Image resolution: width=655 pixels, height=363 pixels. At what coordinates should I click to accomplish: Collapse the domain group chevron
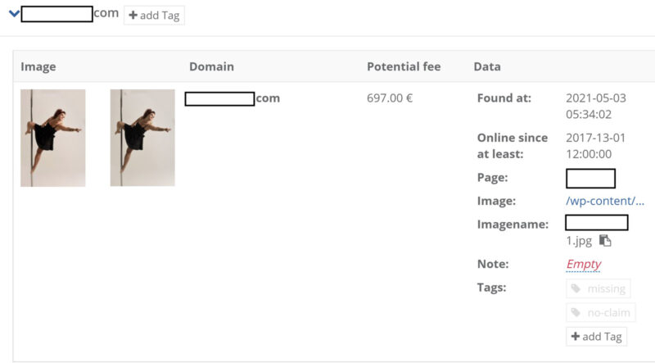pyautogui.click(x=14, y=13)
